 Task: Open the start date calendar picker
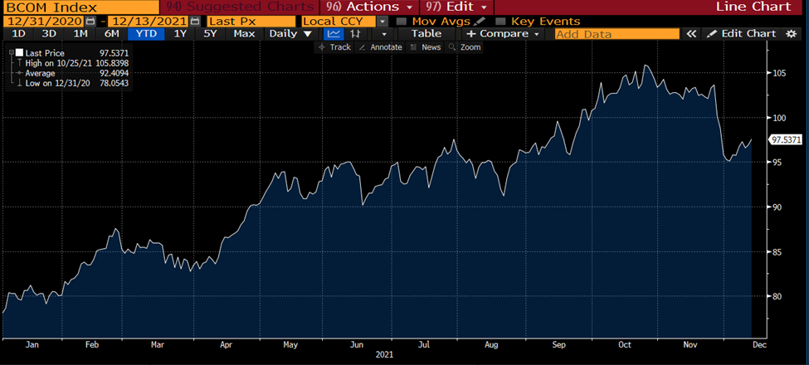[x=90, y=21]
